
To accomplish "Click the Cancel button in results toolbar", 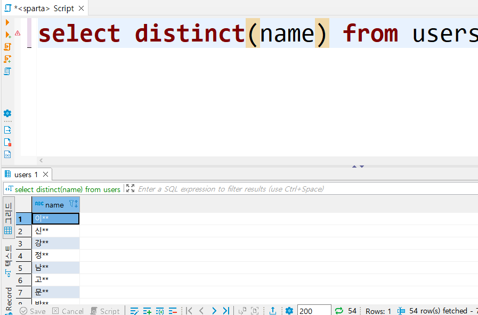I will 68,311.
